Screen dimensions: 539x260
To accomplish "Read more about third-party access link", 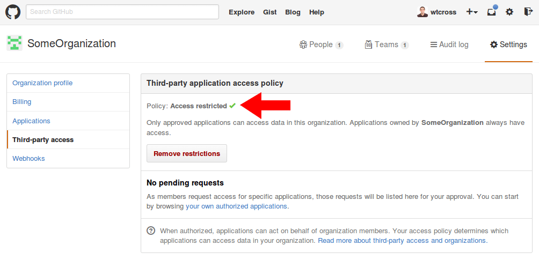I will coord(403,241).
